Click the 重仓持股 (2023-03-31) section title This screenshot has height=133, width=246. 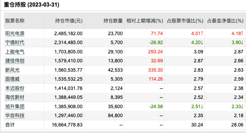[x=31, y=4]
